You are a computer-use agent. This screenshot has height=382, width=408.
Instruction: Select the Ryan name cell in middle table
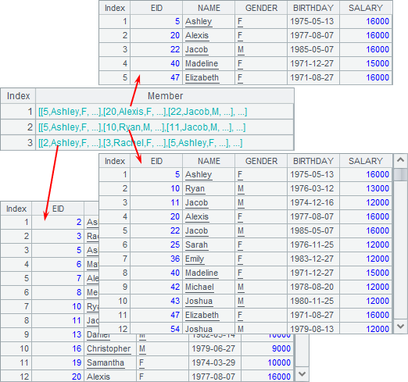point(209,188)
